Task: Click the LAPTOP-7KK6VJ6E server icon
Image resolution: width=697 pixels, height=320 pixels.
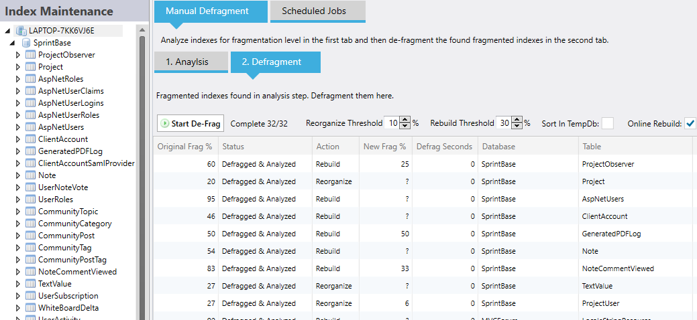Action: coord(21,31)
